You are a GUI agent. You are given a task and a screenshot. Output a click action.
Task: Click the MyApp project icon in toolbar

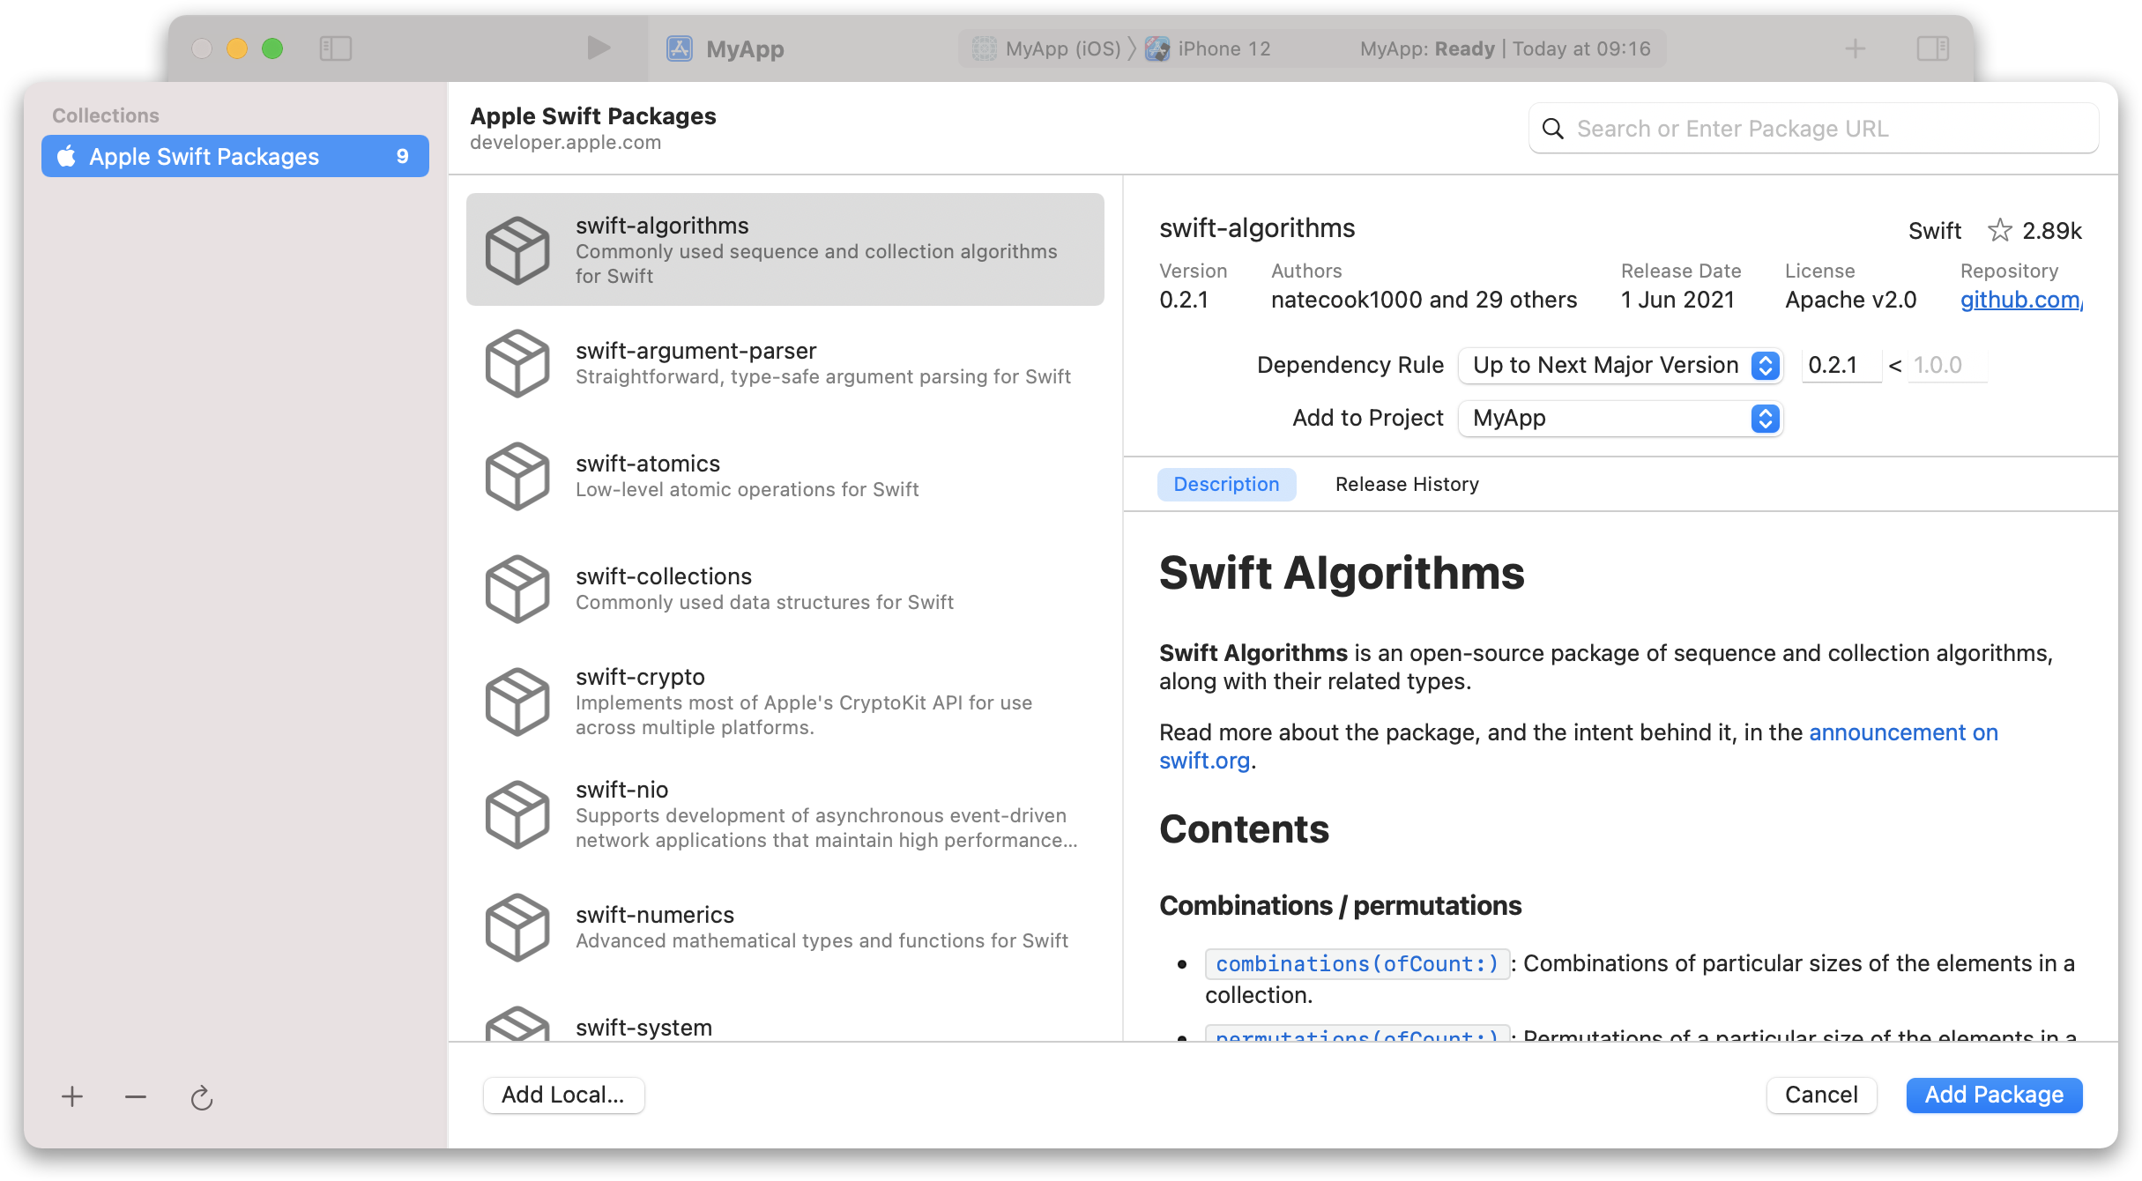click(680, 48)
